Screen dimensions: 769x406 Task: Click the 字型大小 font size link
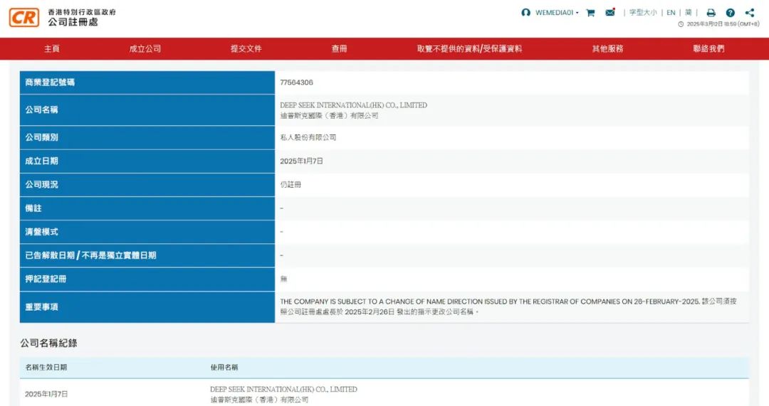click(643, 13)
